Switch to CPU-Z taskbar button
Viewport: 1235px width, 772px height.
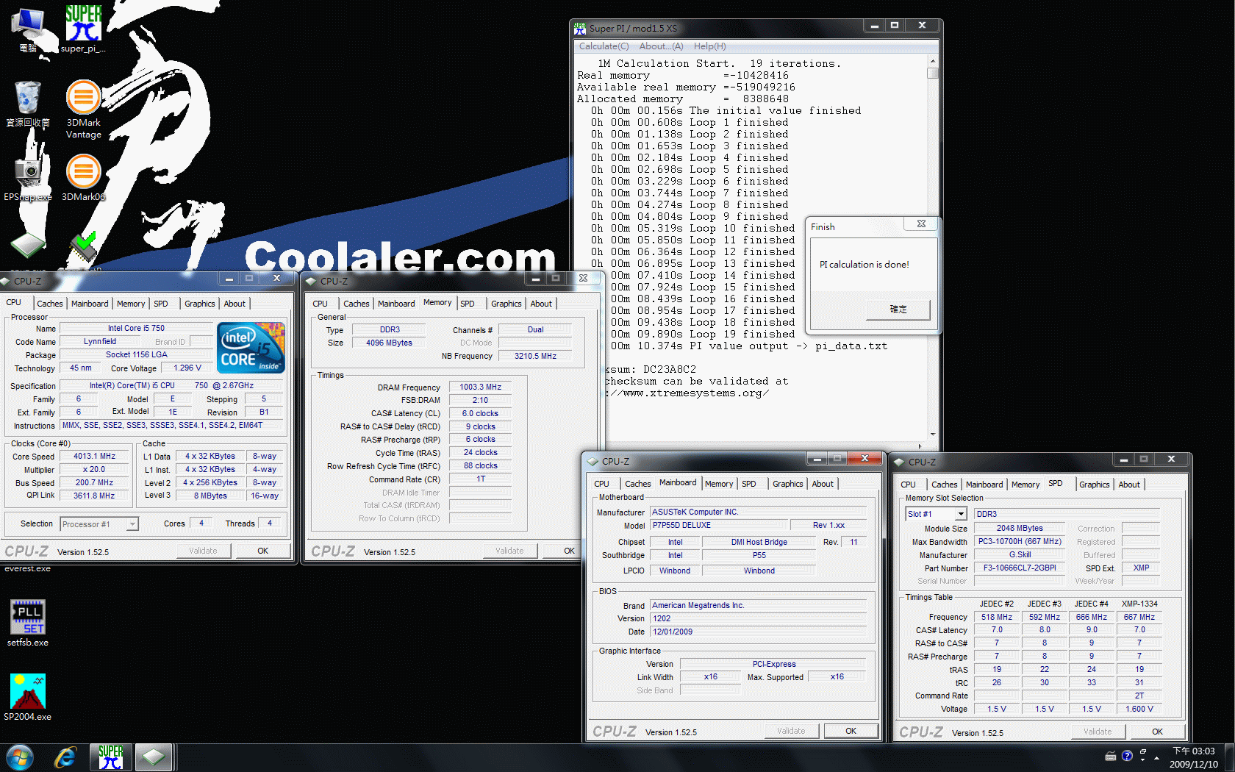pos(153,757)
